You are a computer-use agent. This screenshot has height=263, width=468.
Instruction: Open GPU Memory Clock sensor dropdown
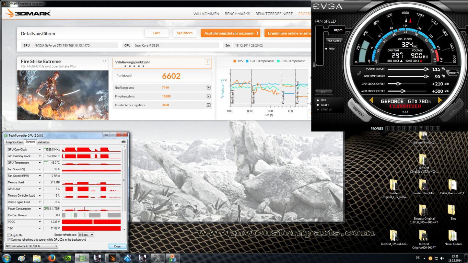40,156
